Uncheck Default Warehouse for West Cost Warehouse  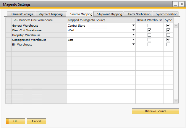click(x=149, y=30)
